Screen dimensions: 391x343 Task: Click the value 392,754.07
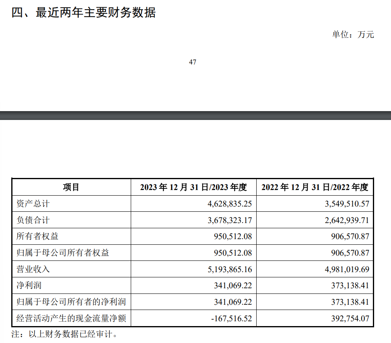(x=350, y=318)
